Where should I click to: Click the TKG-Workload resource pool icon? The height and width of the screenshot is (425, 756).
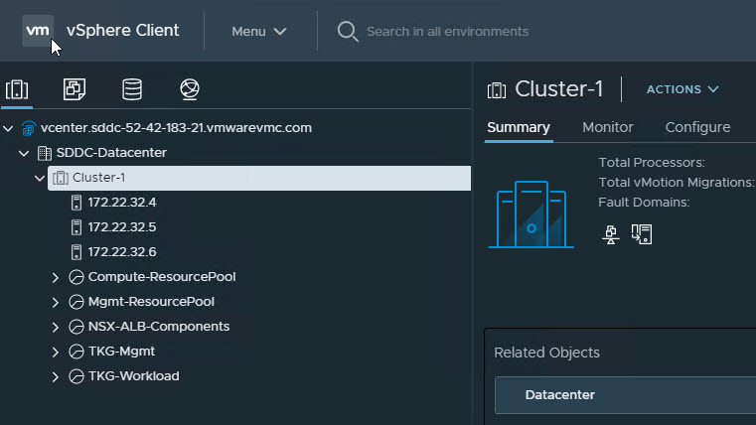click(76, 376)
